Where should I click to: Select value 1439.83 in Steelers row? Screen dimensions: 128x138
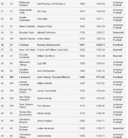click(100, 4)
